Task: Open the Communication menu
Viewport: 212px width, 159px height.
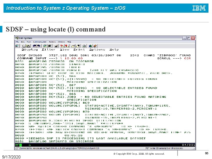Action: (x=40, y=42)
